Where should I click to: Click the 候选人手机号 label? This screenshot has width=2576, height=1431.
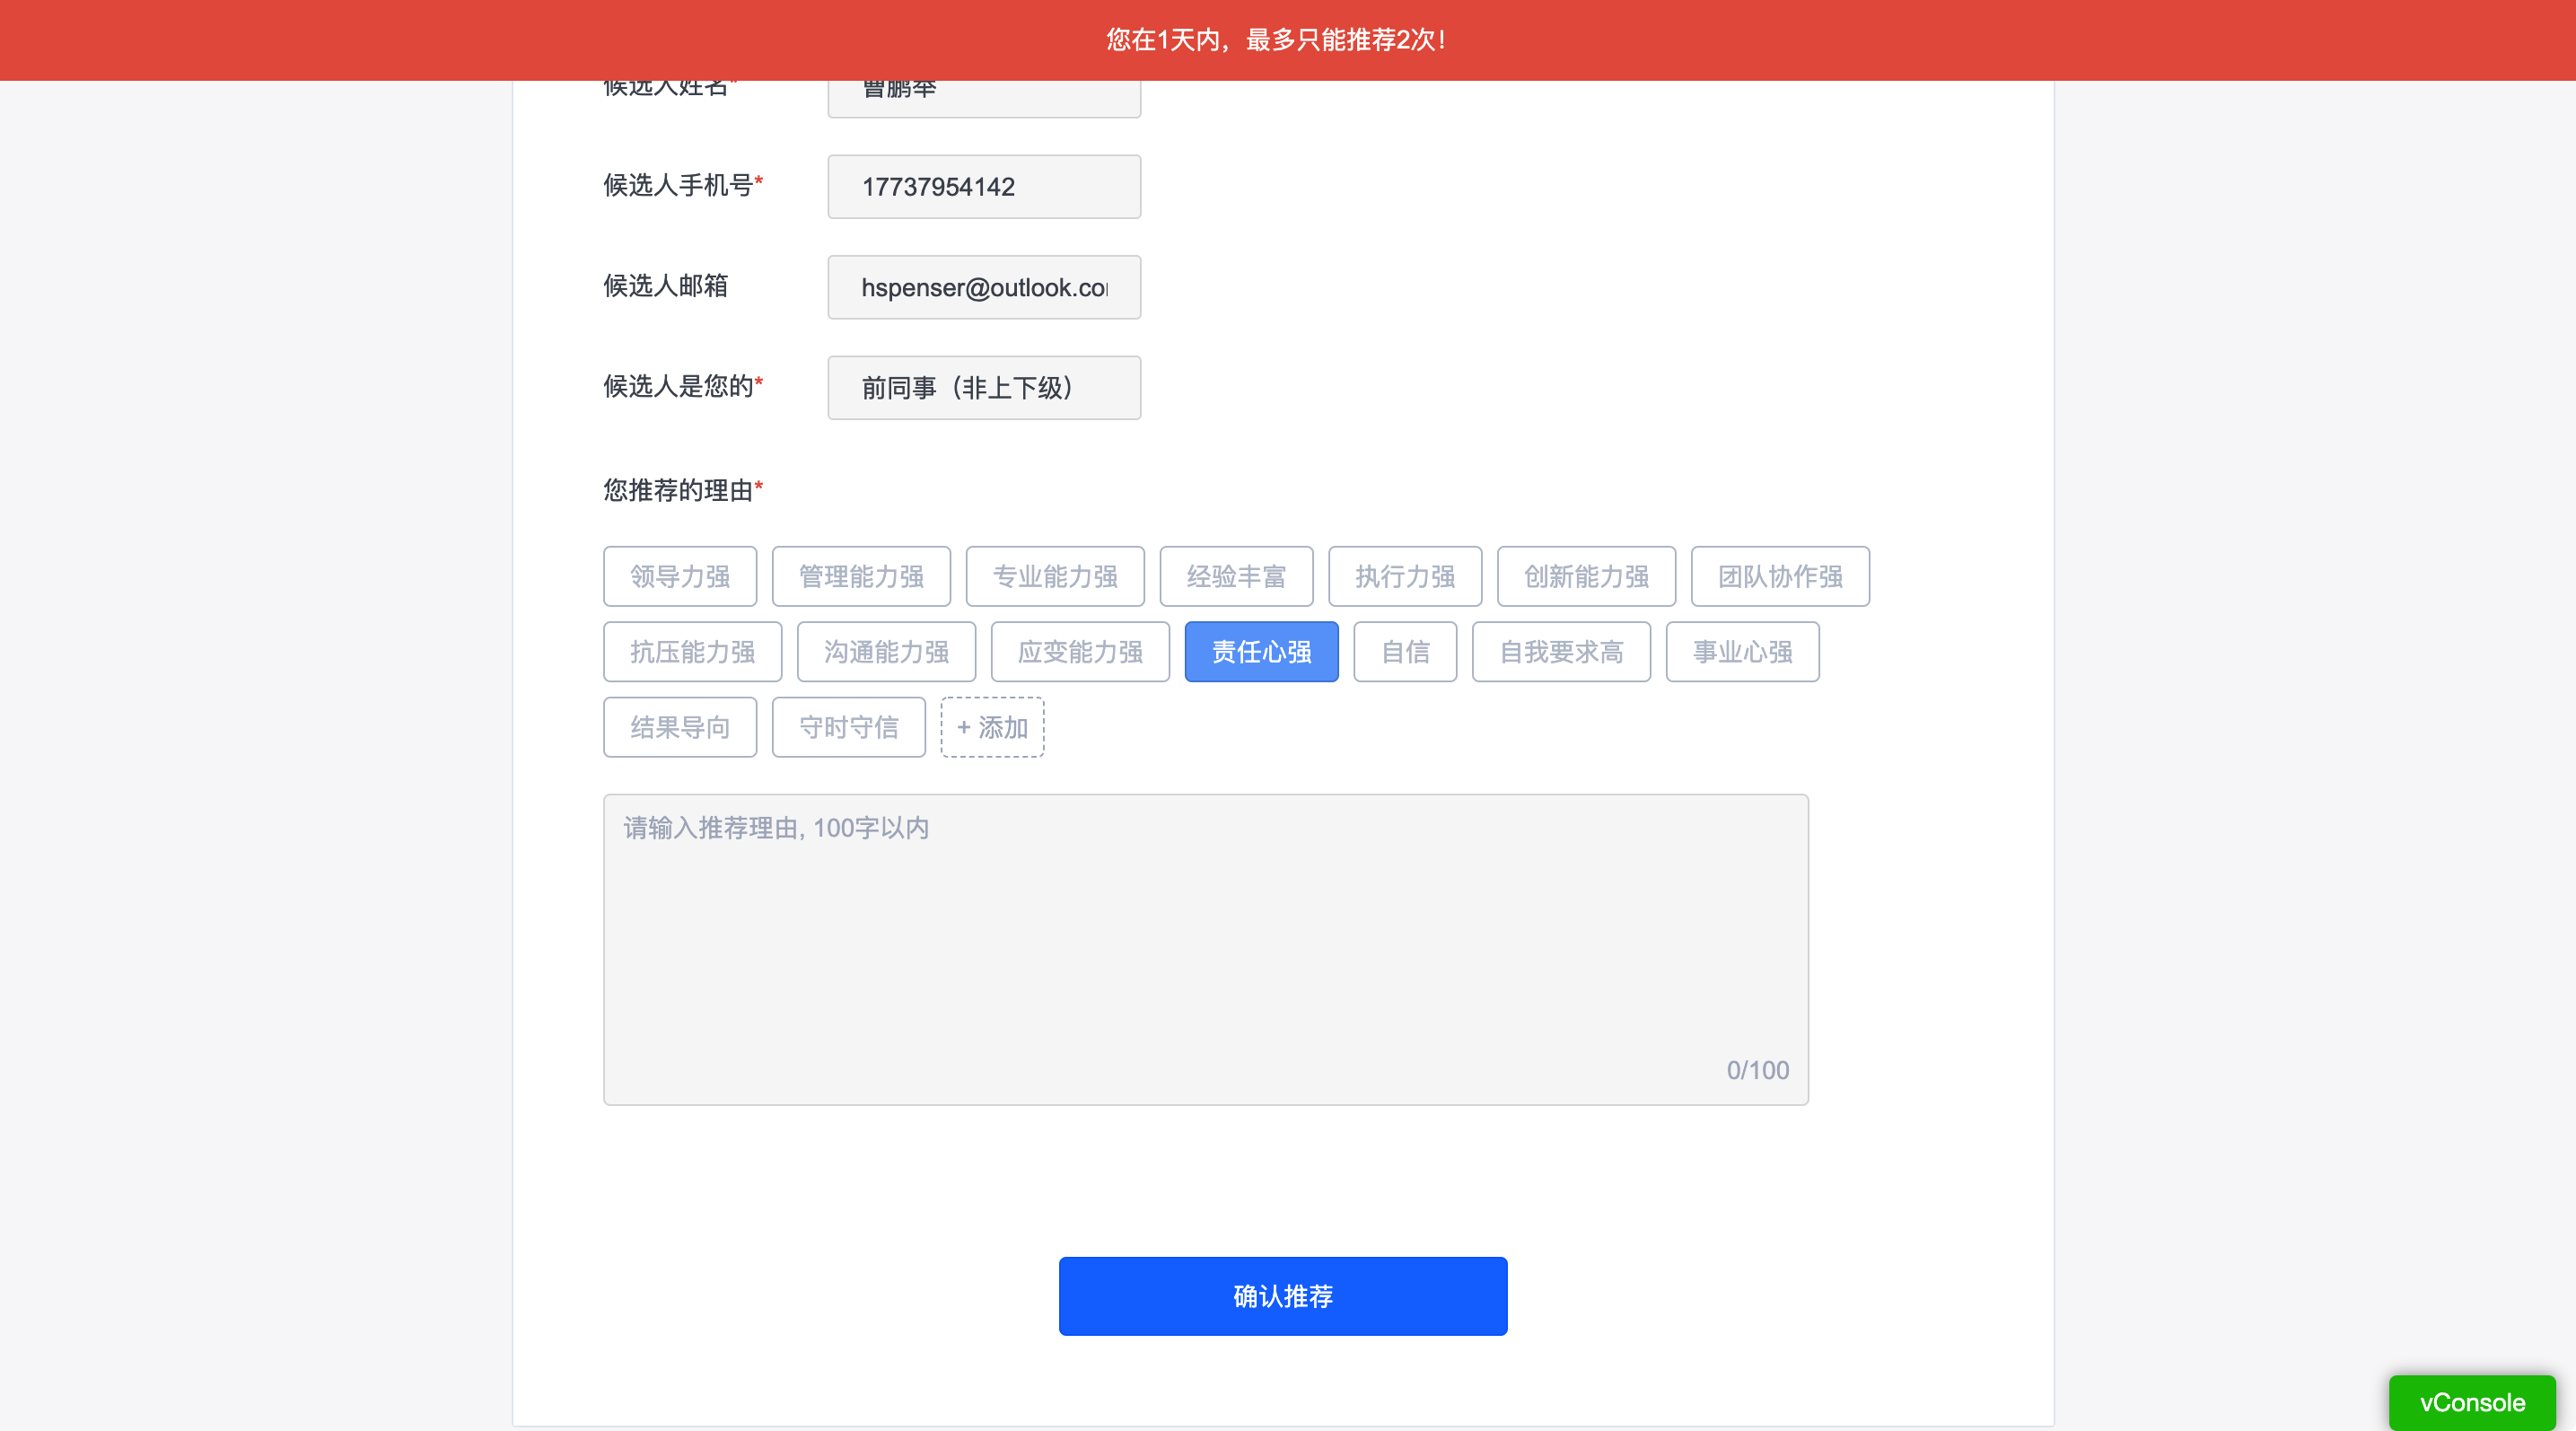pyautogui.click(x=683, y=185)
